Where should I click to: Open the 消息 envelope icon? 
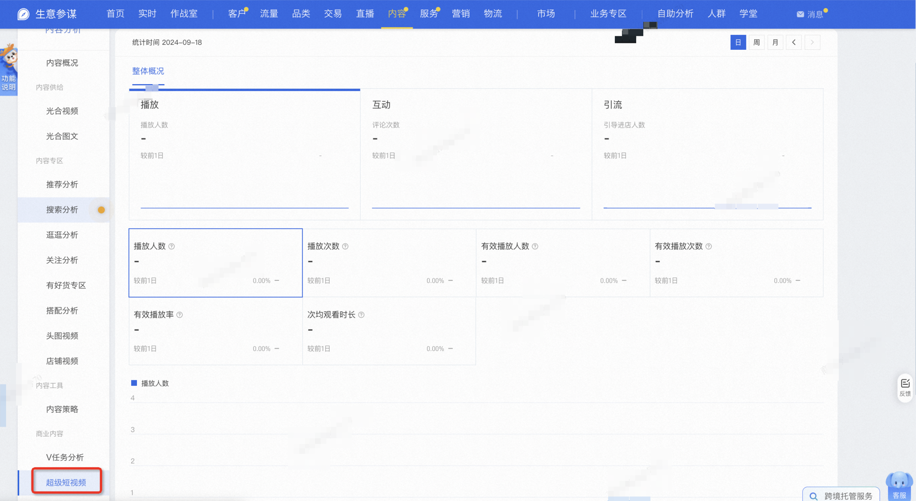click(800, 14)
